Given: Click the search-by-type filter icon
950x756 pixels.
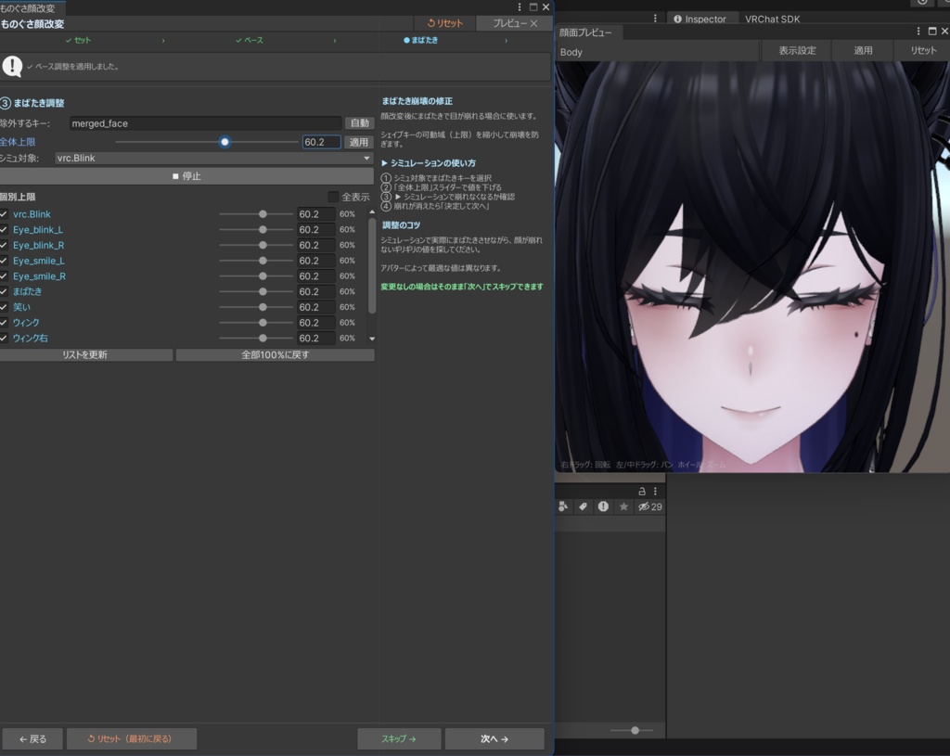Looking at the screenshot, I should 563,506.
